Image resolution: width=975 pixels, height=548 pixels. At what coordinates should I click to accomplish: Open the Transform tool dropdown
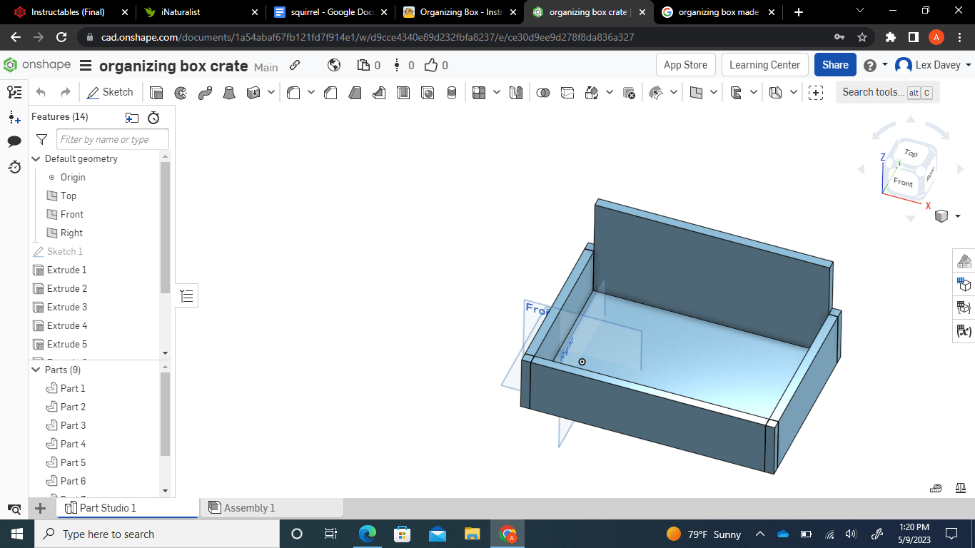pyautogui.click(x=609, y=92)
